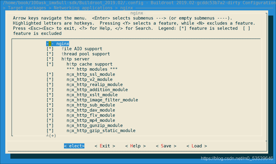Click 'nginx' at end of breadcrumb
The image size is (276, 164).
point(127,8)
